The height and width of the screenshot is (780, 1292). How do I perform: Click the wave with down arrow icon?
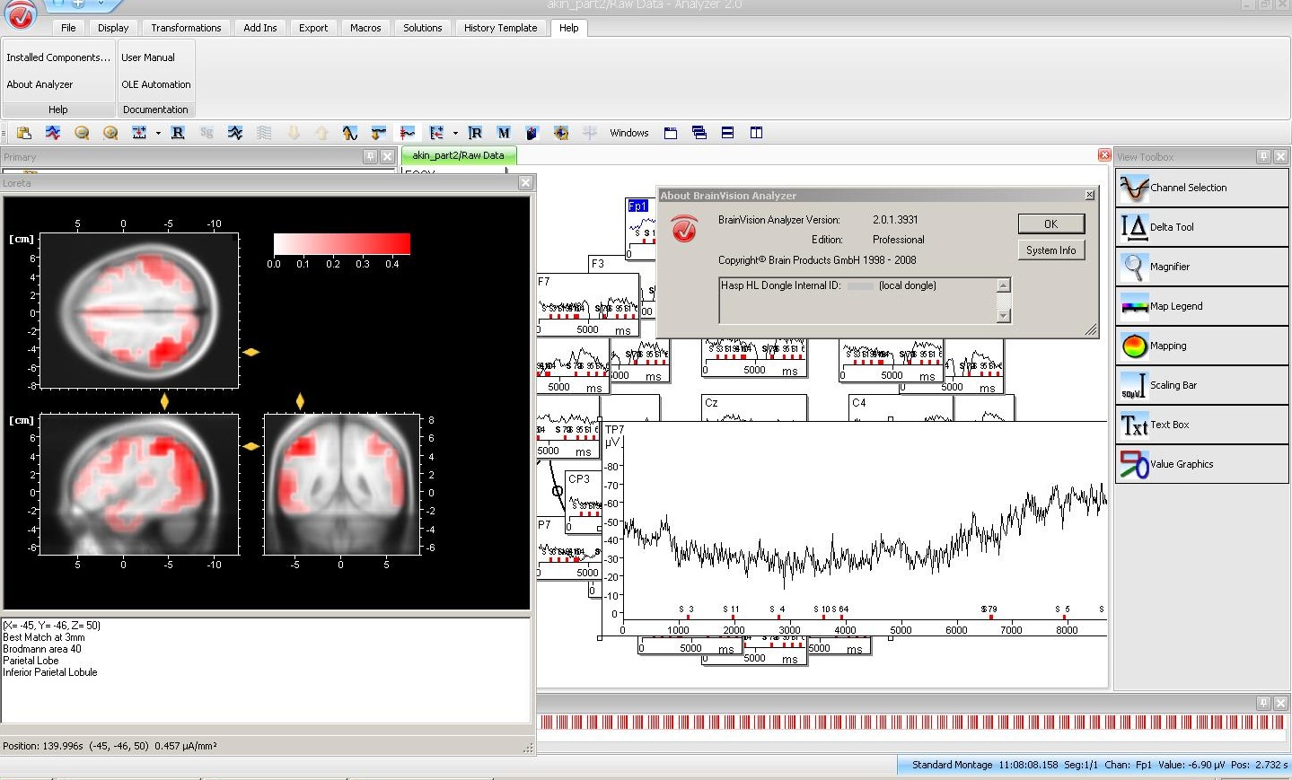pos(378,133)
